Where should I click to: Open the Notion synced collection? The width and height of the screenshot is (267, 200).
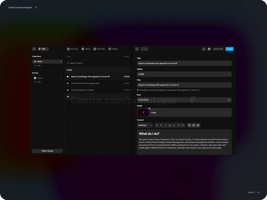[x=47, y=78]
